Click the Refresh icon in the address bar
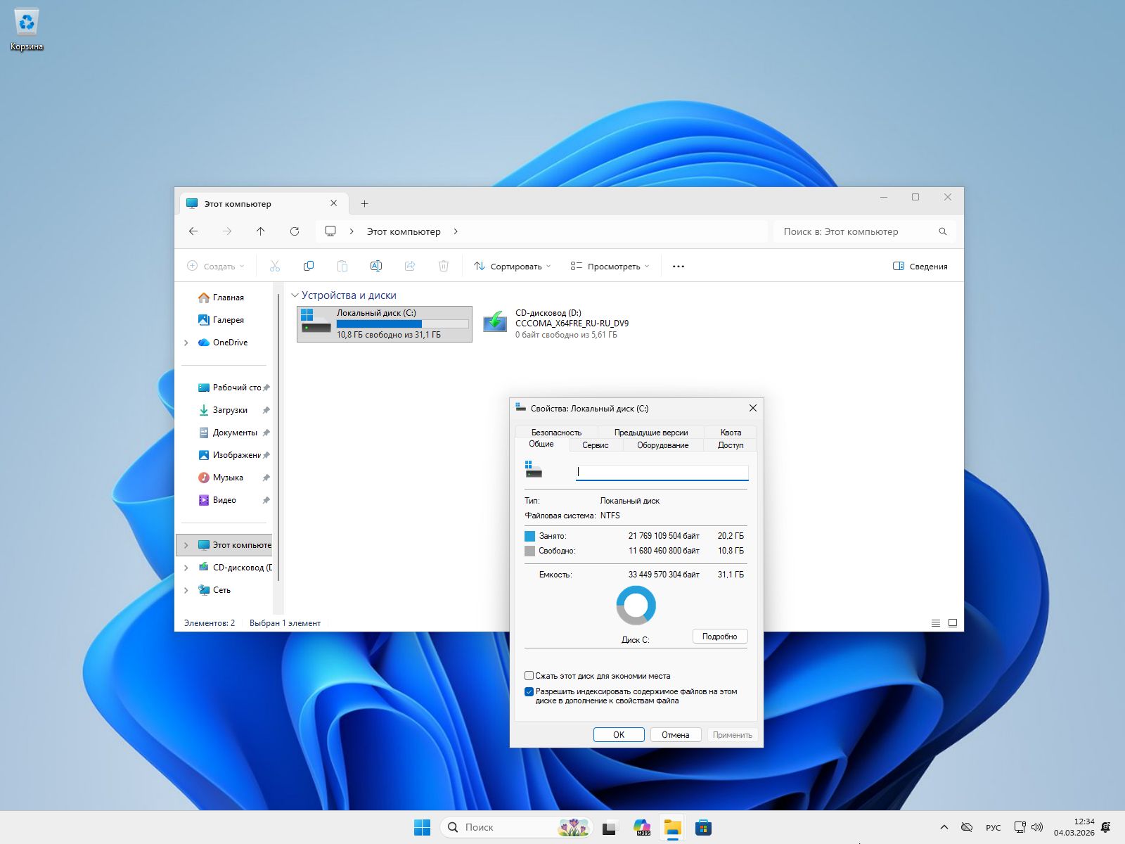The image size is (1125, 844). [295, 231]
